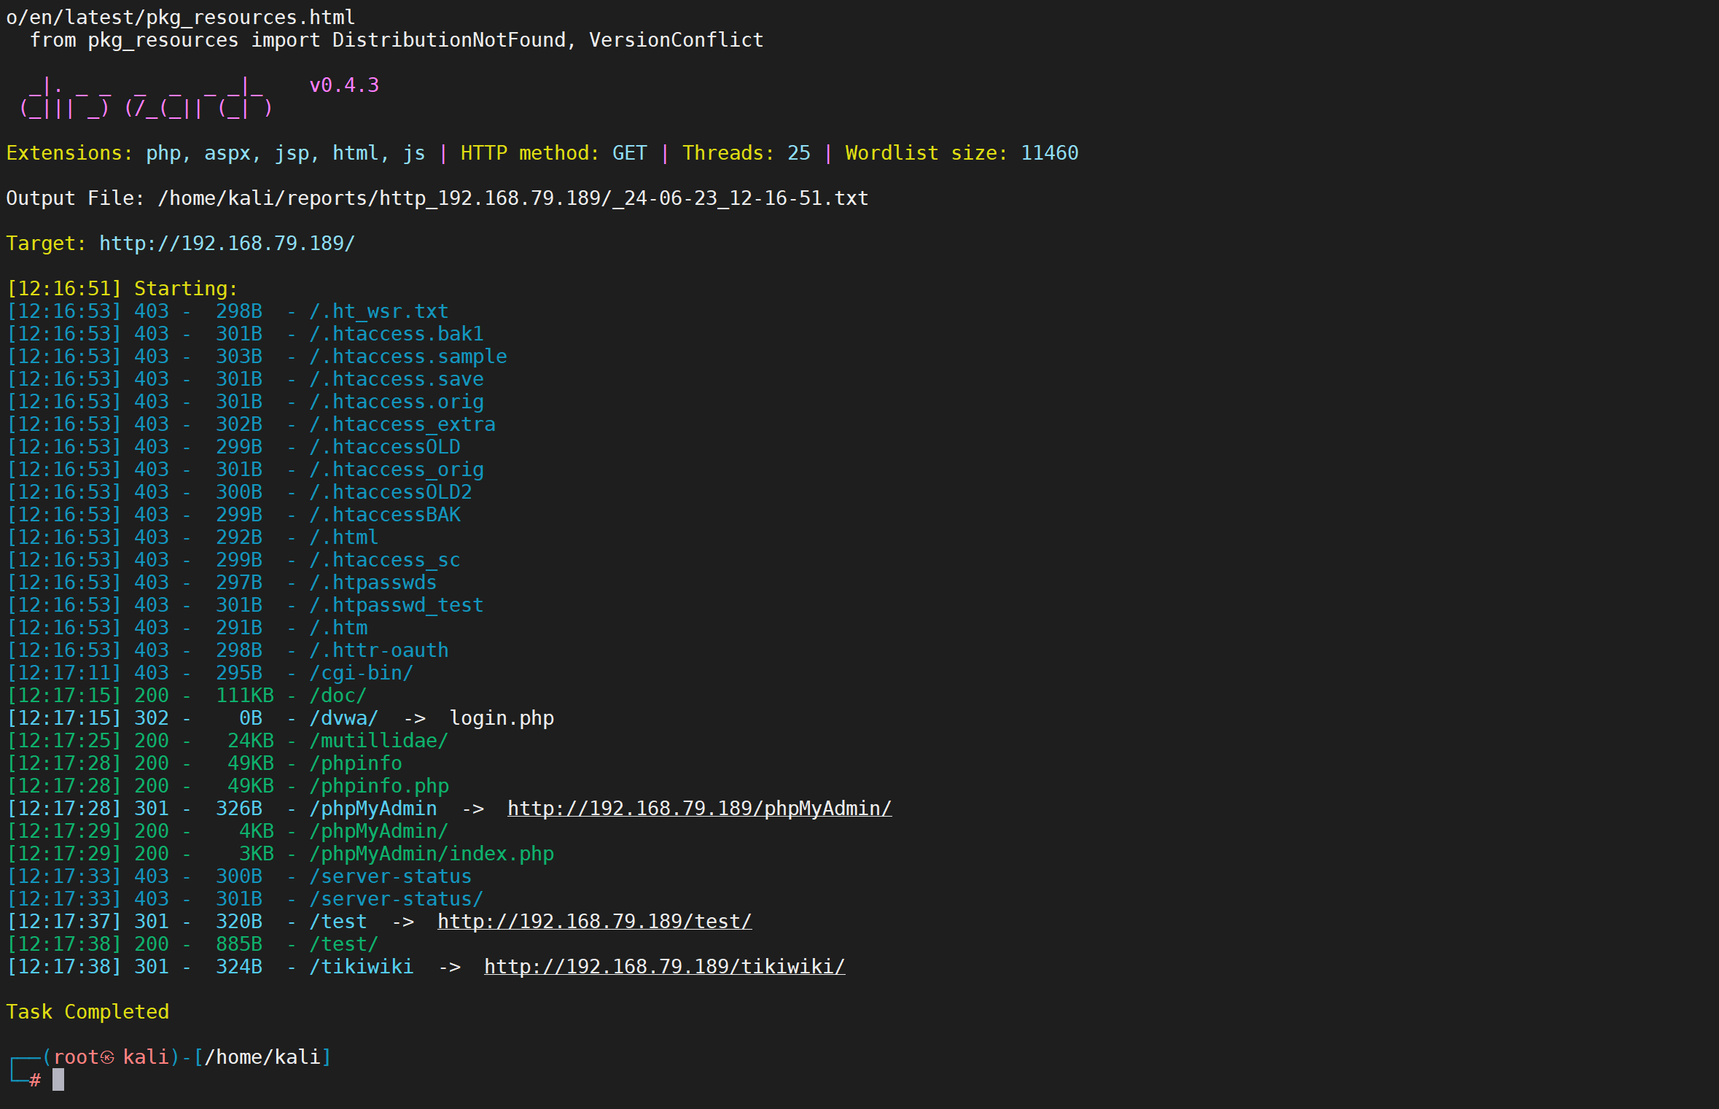
Task: Click the Target URL http://192.168.79.189/
Action: point(226,244)
